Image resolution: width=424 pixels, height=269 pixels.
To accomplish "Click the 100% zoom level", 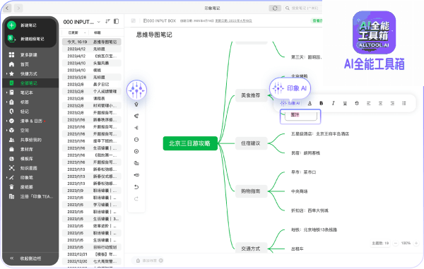I will (406, 243).
